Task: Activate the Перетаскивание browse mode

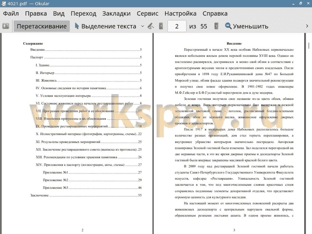Action: tap(41, 26)
